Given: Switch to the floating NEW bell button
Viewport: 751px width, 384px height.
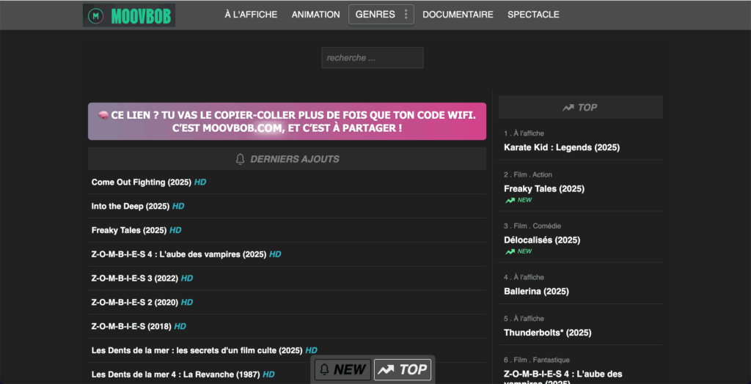Looking at the screenshot, I should pos(343,370).
